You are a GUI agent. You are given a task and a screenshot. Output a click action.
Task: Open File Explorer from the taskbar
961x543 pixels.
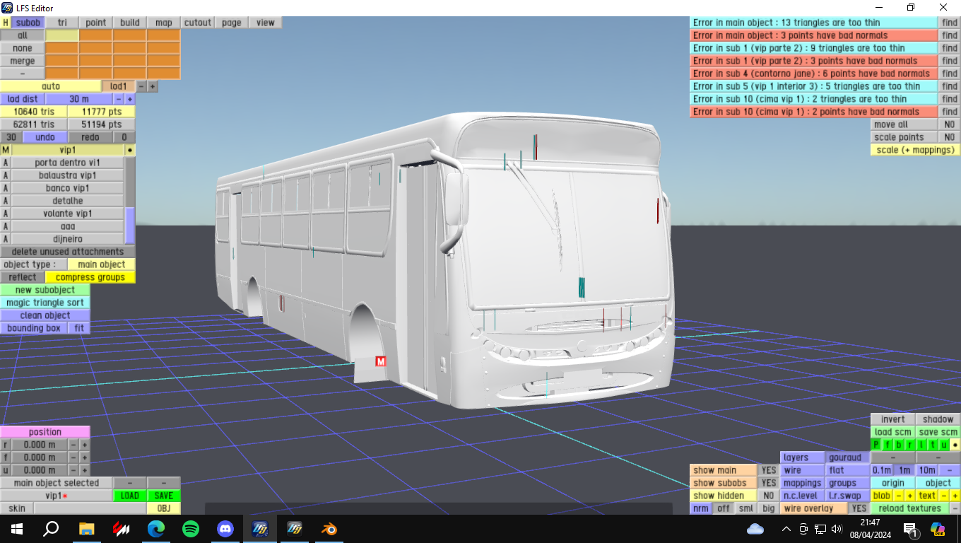pos(86,529)
